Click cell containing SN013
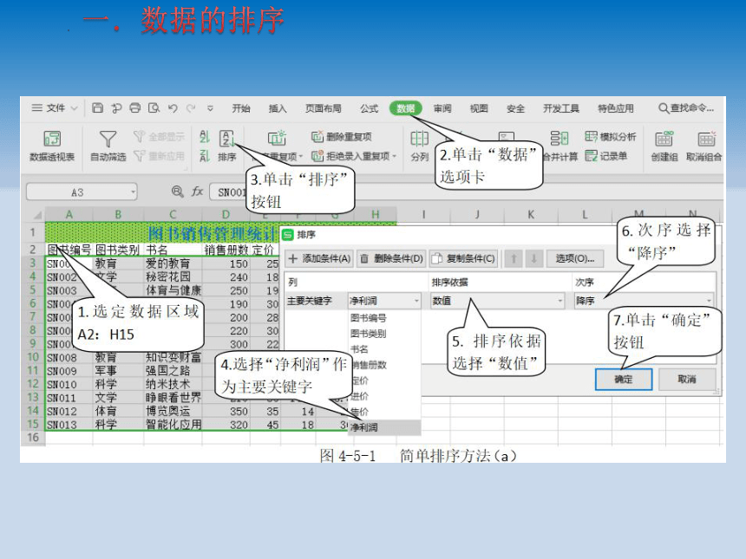746x559 pixels. 69,425
